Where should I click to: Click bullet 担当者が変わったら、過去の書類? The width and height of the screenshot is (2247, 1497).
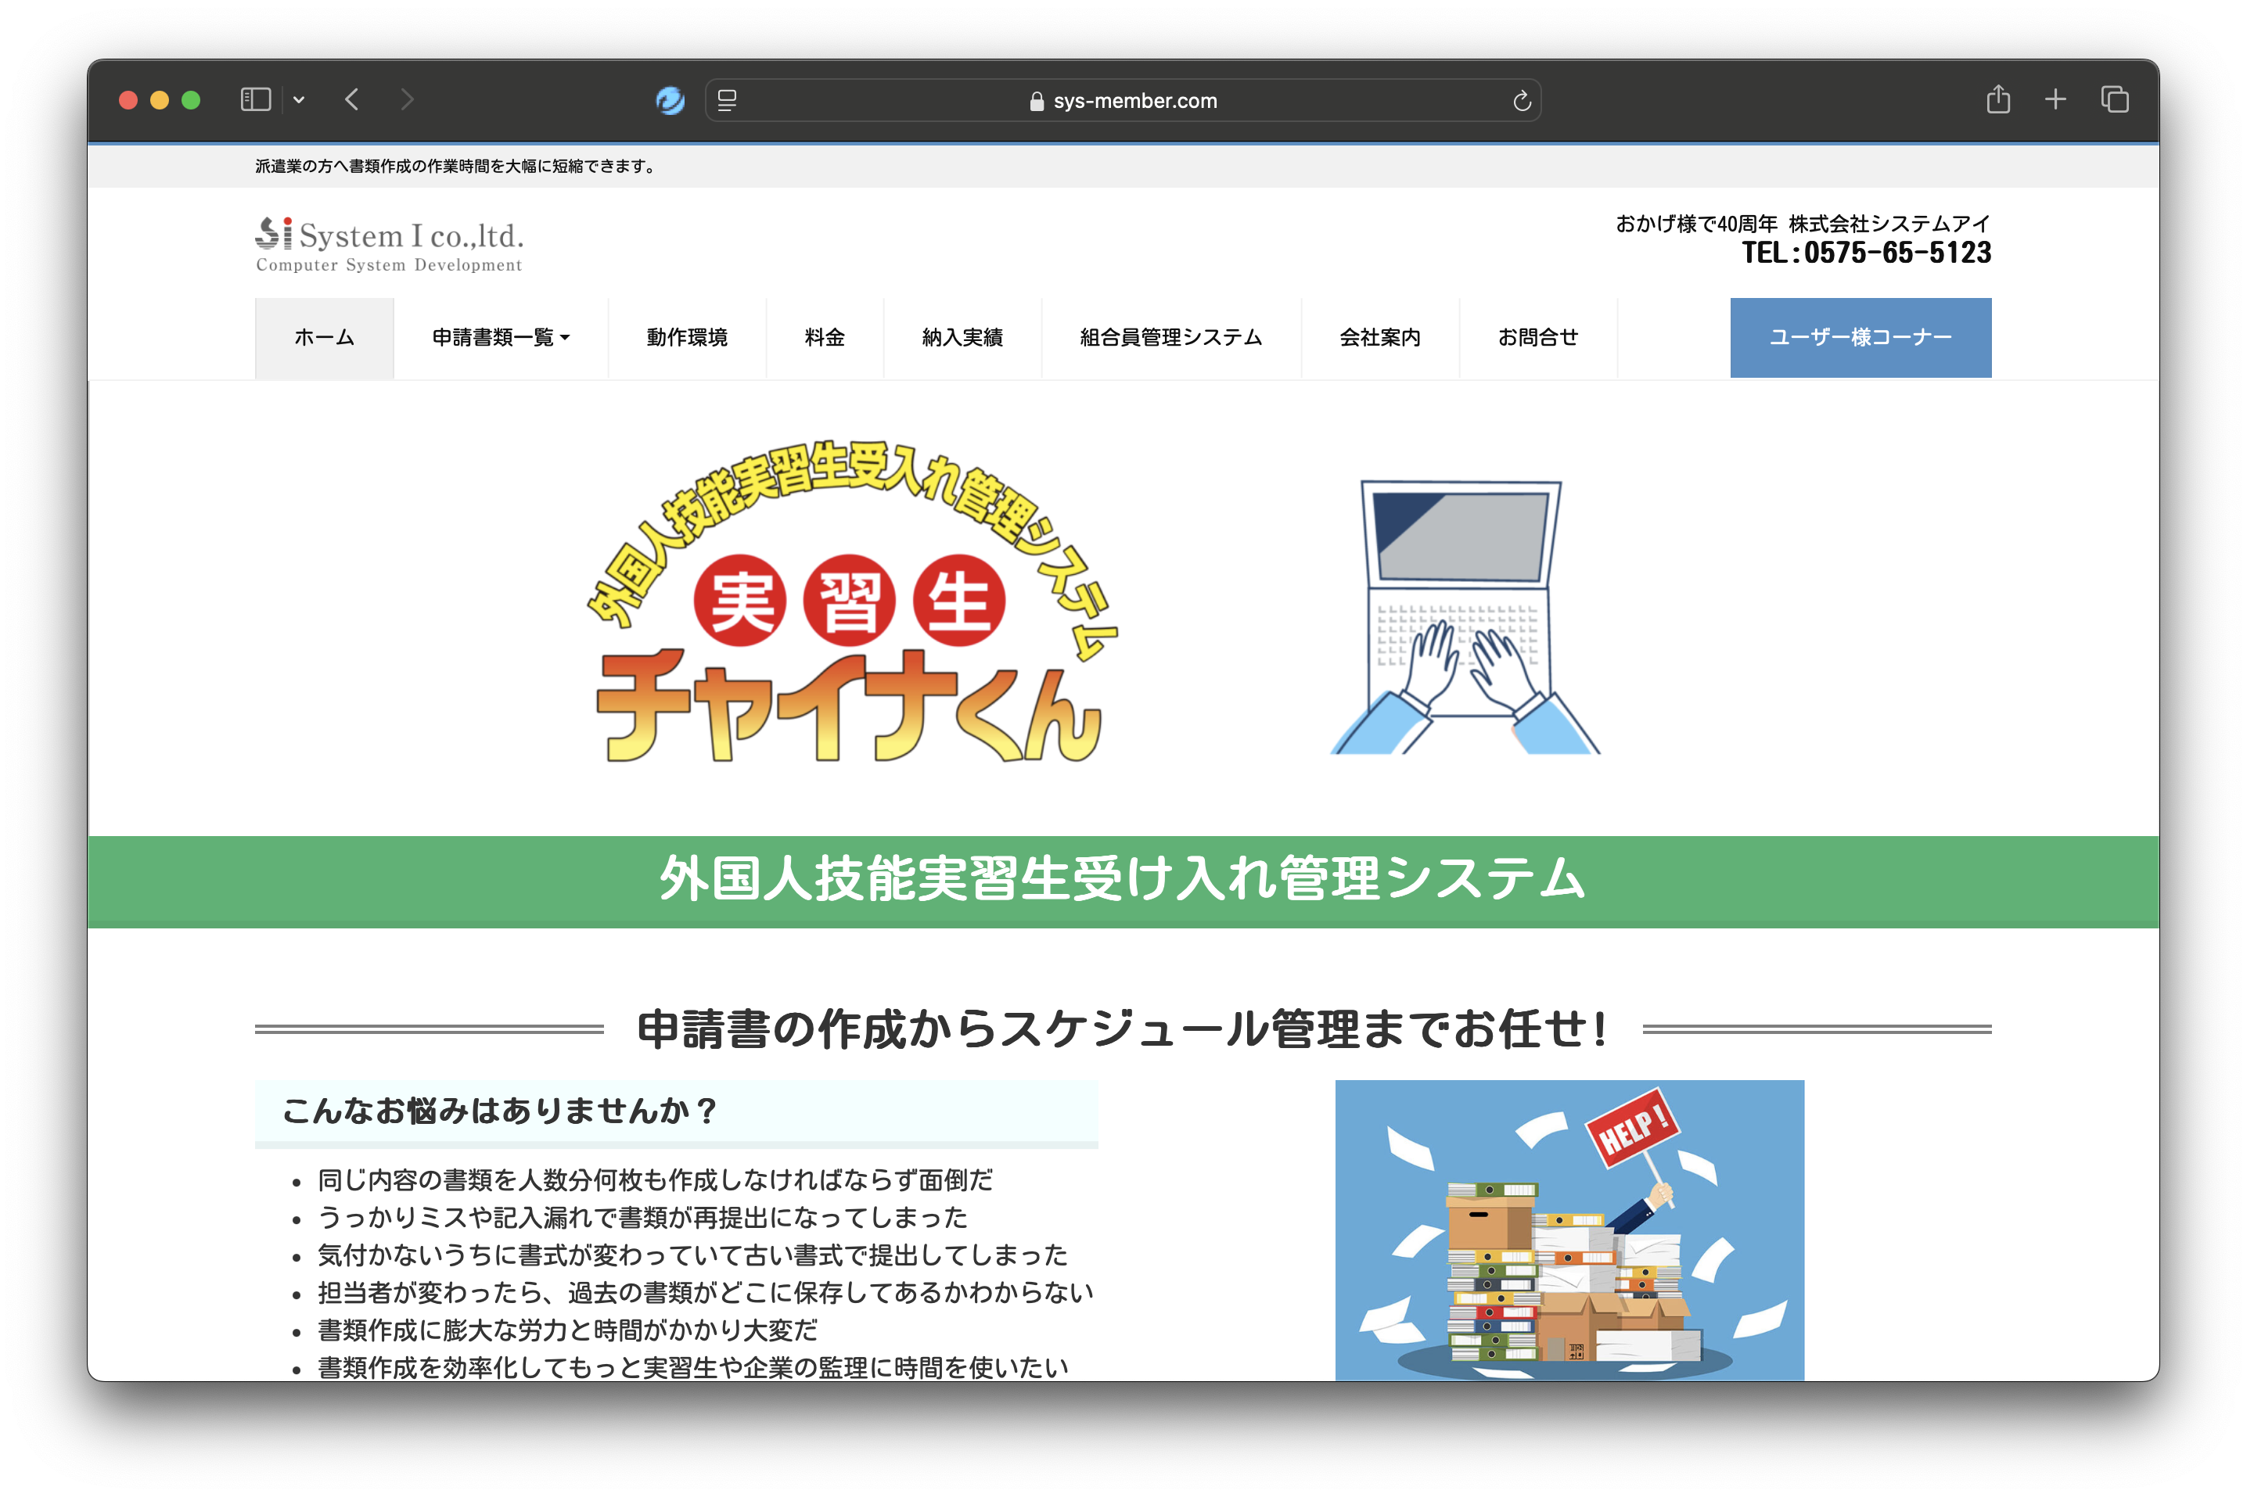pyautogui.click(x=706, y=1293)
